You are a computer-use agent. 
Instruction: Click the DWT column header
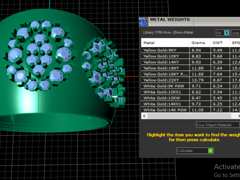click(220, 42)
